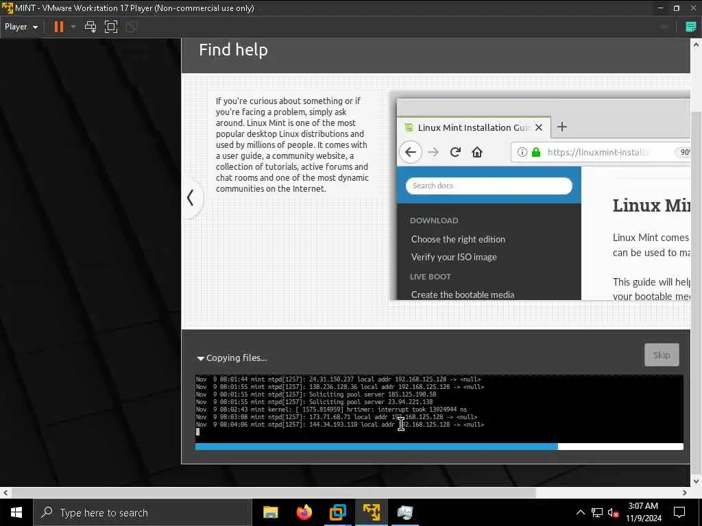The height and width of the screenshot is (526, 702).
Task: Open power options arrow beside pause button
Action: (73, 27)
